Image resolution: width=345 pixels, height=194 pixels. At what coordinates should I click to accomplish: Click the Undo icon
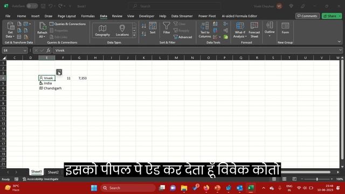click(x=51, y=6)
